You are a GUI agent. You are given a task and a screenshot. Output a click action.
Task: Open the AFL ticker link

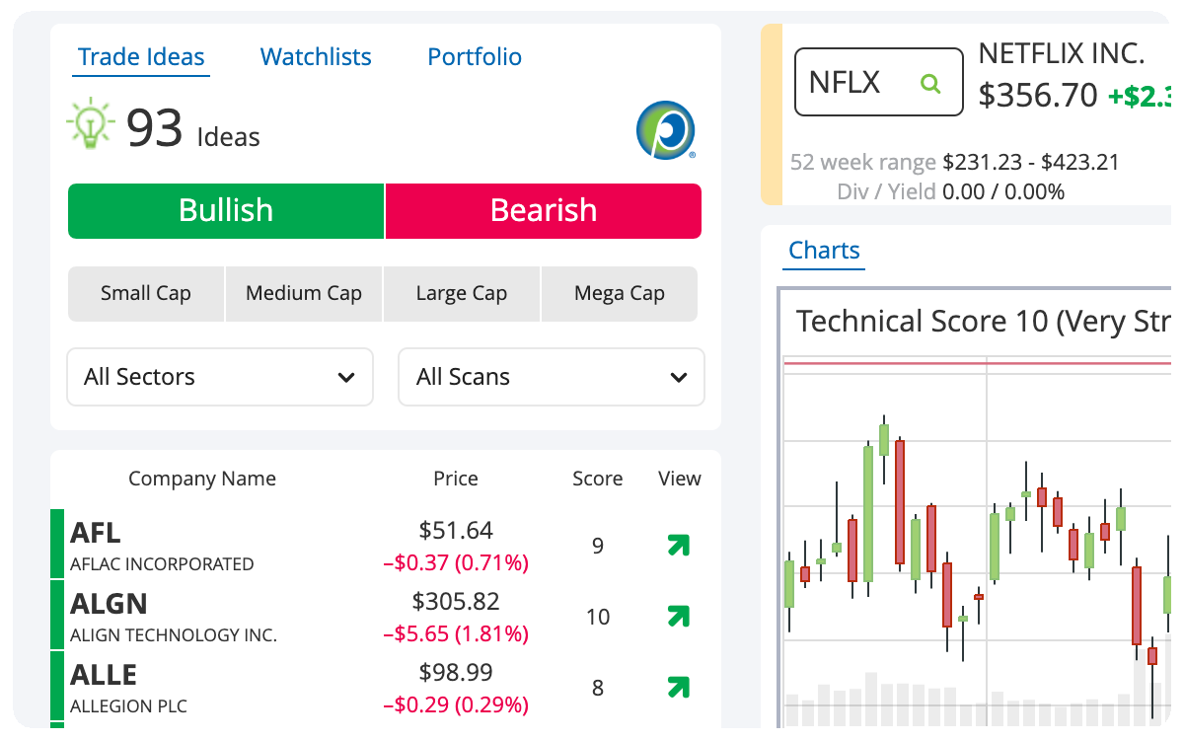(96, 533)
